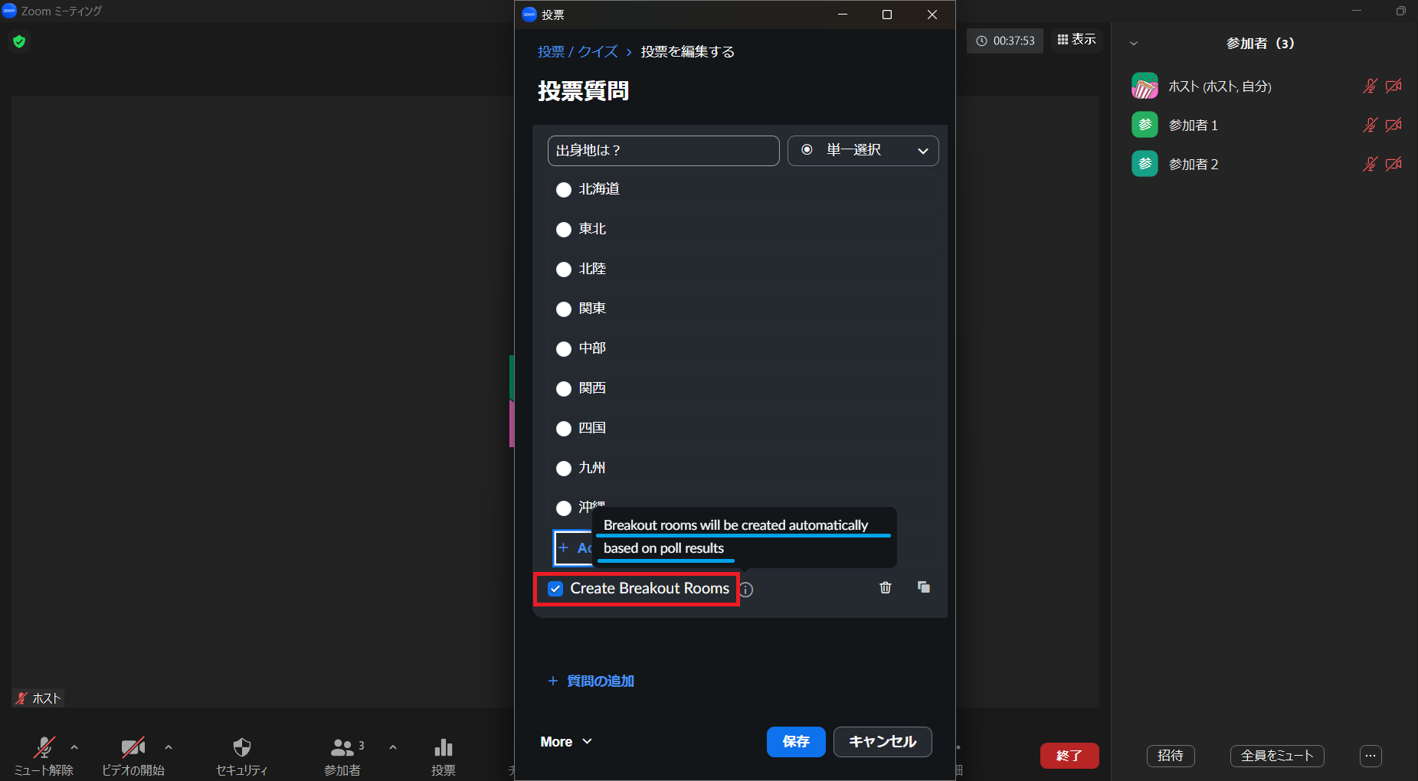Click the ミュート解除 microphone icon
1418x781 pixels.
coord(44,748)
